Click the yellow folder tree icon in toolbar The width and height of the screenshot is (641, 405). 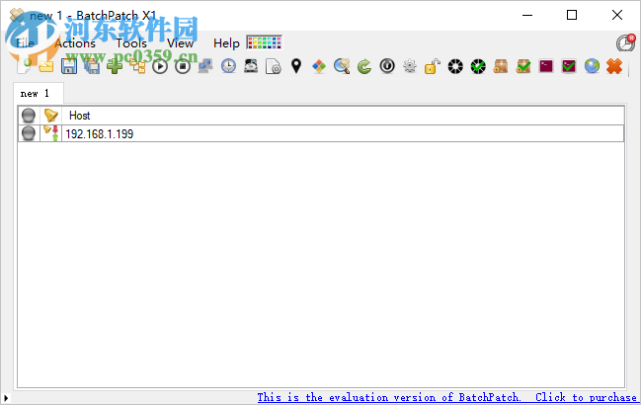tap(137, 66)
